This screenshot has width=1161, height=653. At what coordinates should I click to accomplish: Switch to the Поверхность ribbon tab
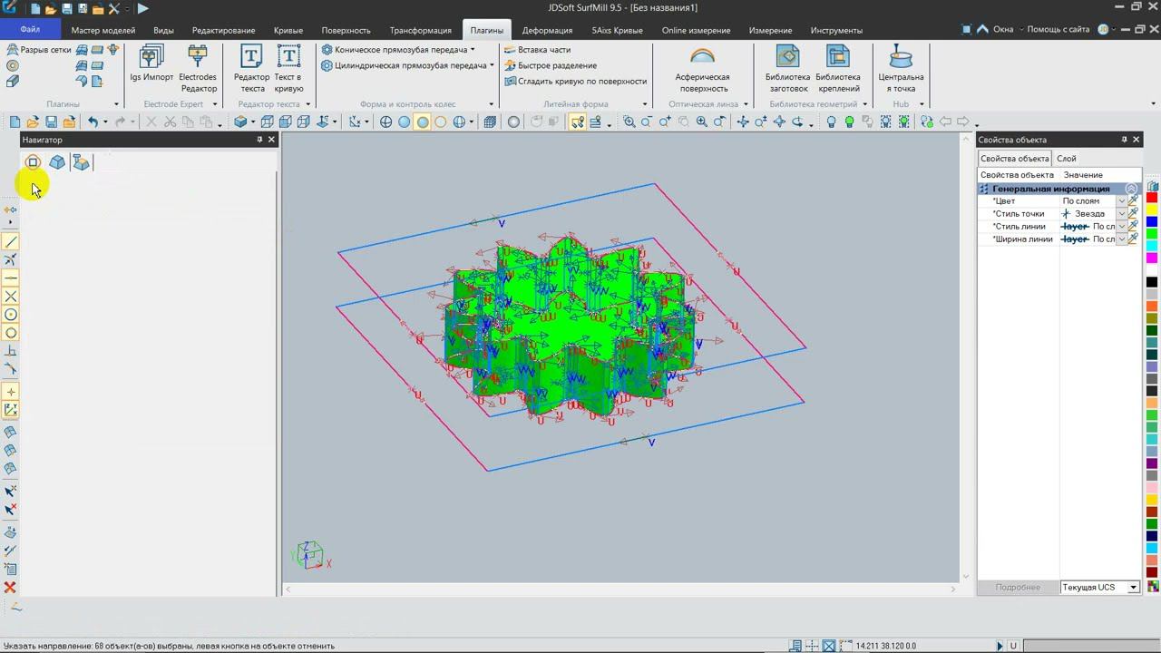[x=346, y=30]
